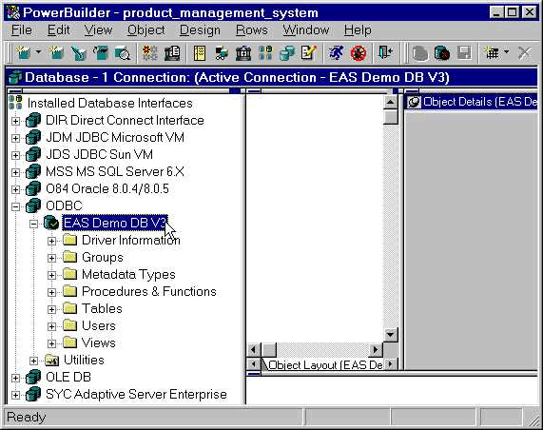The width and height of the screenshot is (543, 430).
Task: Click the Edit file (pencil) toolbar icon
Action: click(x=308, y=53)
